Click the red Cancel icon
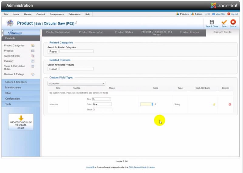The width and height of the screenshot is (243, 173). 233,22
